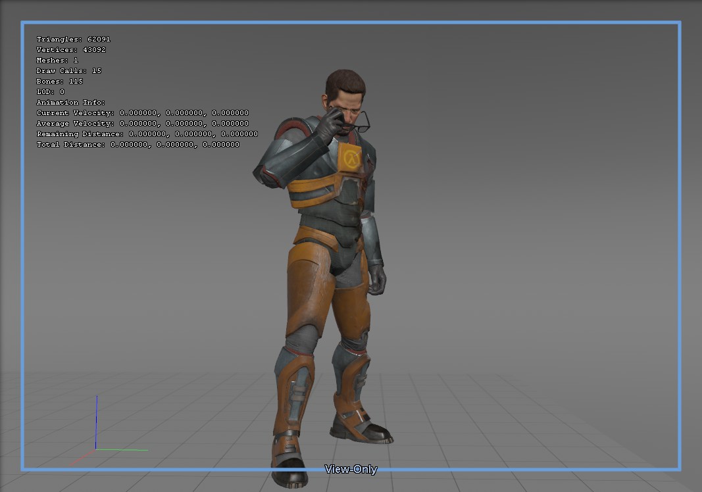This screenshot has height=492, width=702.
Task: Click the armored character model in viewport
Action: point(324,278)
